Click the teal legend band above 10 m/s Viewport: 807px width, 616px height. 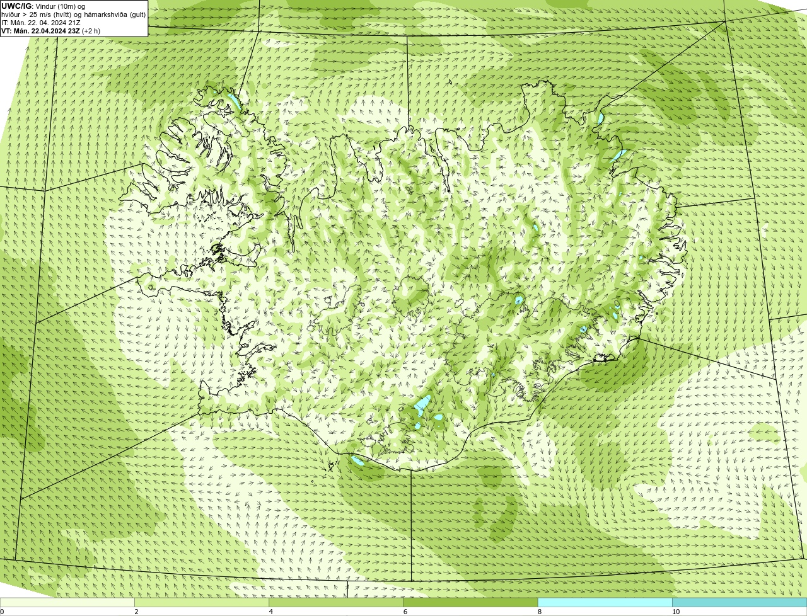pyautogui.click(x=740, y=602)
